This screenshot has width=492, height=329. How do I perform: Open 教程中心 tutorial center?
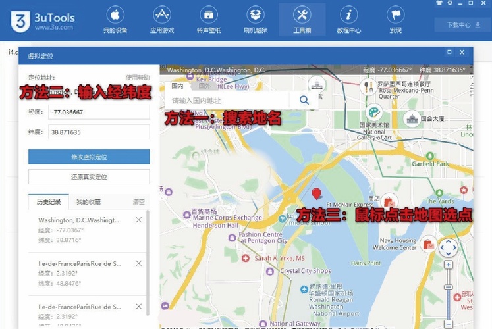[x=348, y=20]
